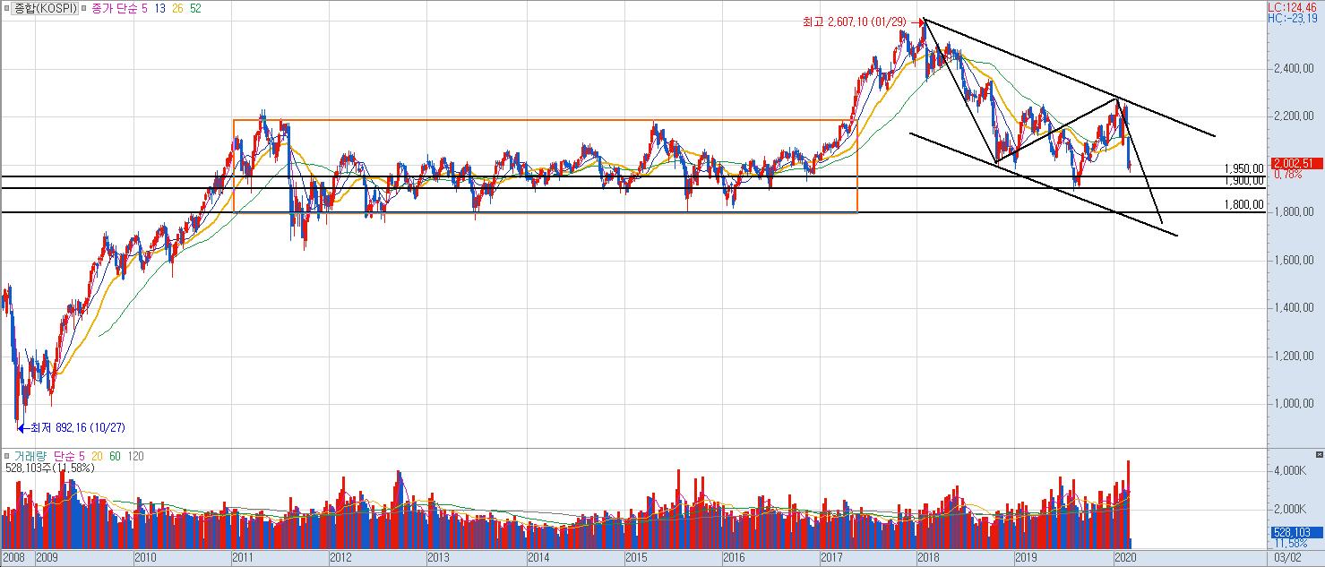The height and width of the screenshot is (567, 1325).
Task: Click the 2009 year label on time axis
Action: (47, 558)
